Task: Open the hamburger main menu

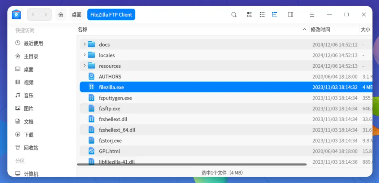Action: pyautogui.click(x=312, y=15)
